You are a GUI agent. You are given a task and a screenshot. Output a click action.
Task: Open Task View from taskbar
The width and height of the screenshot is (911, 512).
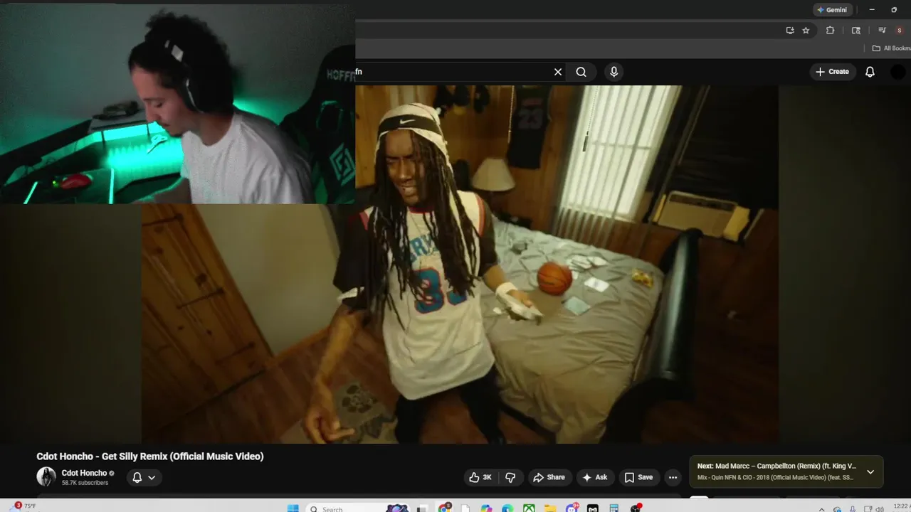coord(422,508)
